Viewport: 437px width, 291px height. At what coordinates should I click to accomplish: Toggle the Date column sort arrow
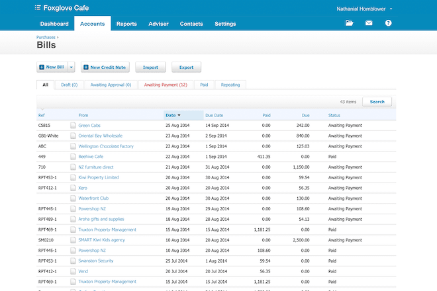tap(179, 115)
